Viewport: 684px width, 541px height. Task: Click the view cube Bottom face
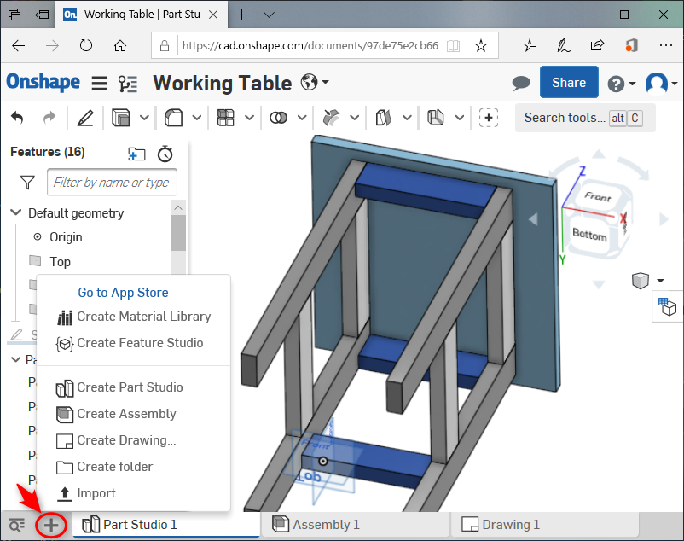589,235
